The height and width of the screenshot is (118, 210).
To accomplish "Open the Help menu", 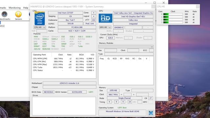I will click(x=26, y=8).
